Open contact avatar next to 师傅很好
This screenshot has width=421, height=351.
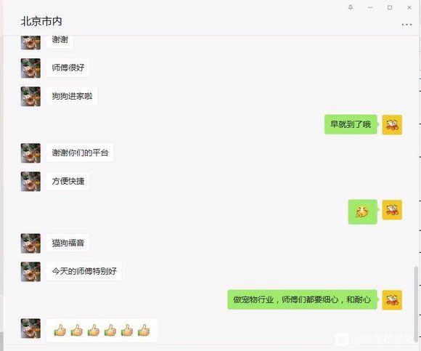30,68
